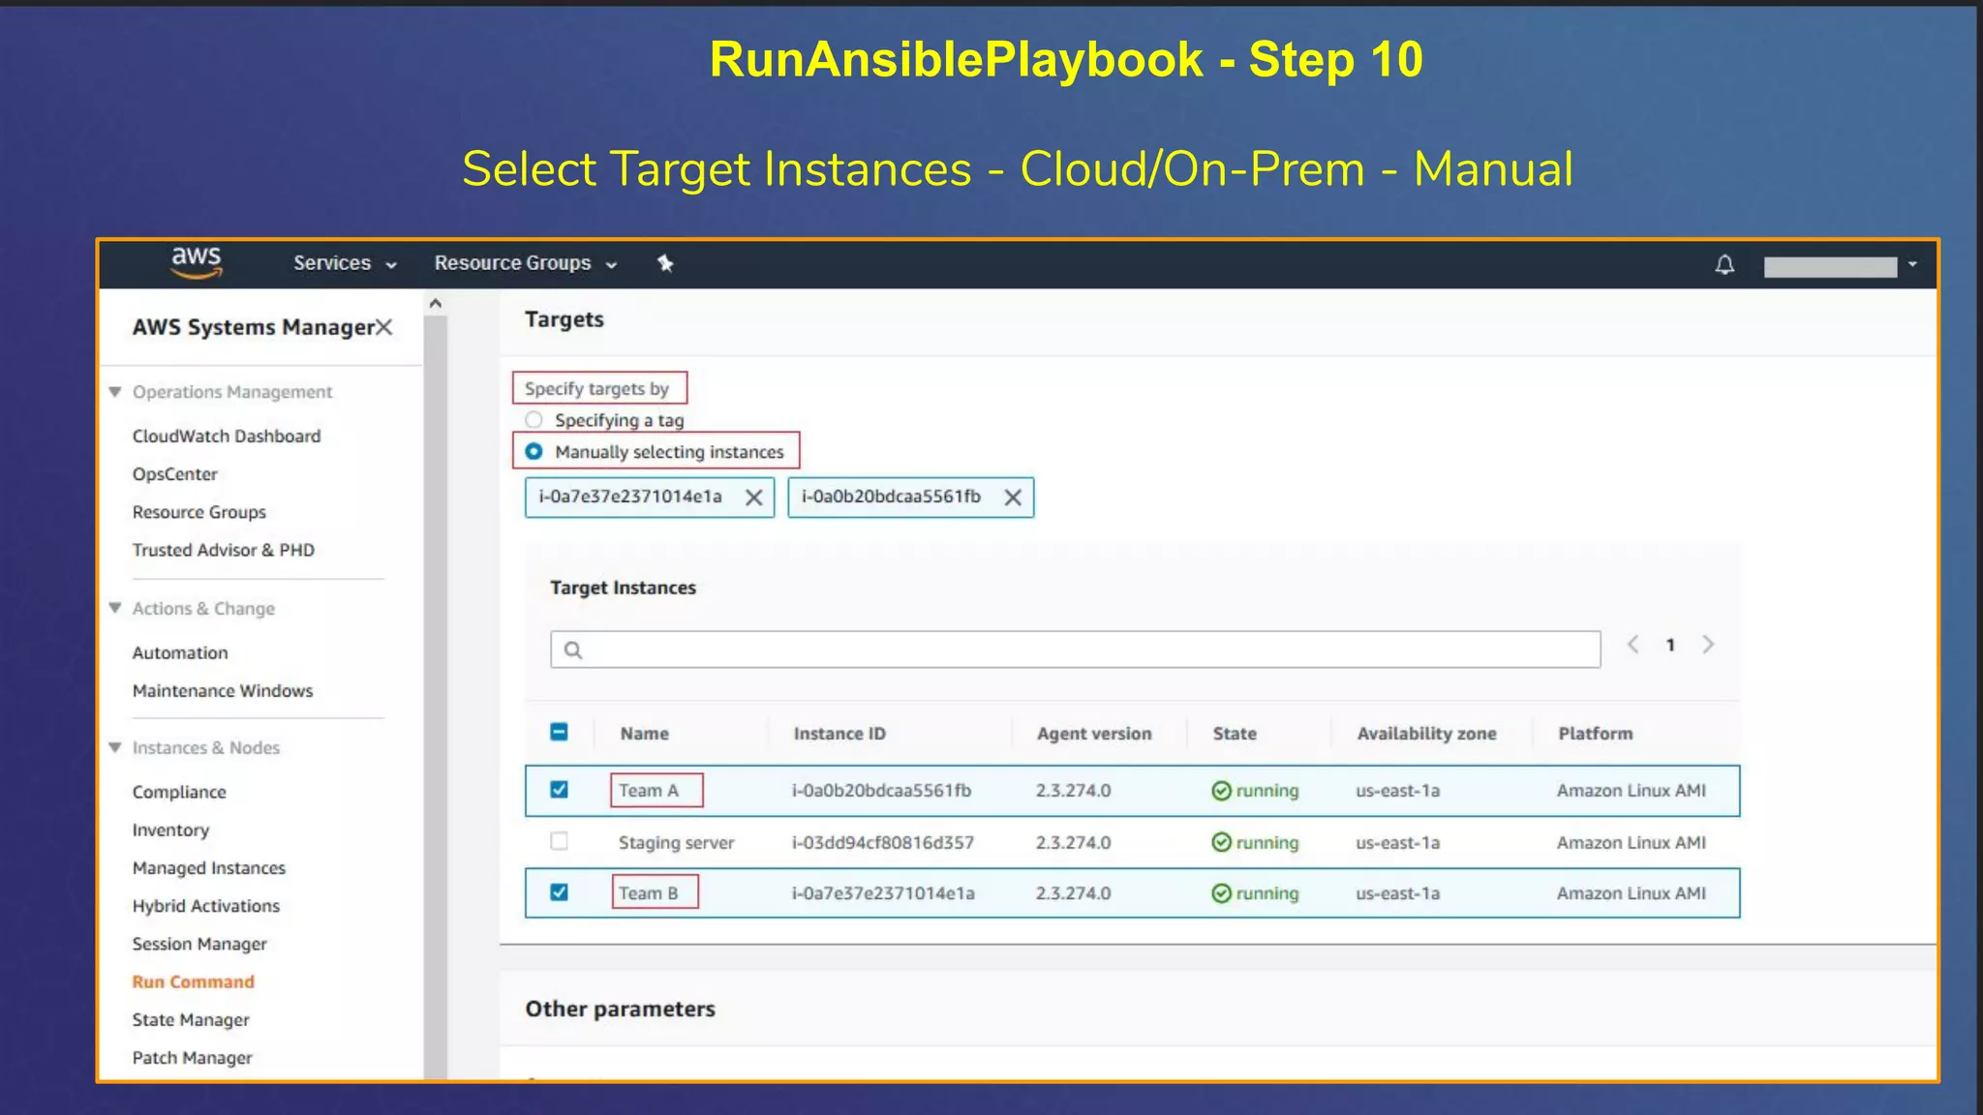Click the AWS logo in the header

pos(197,262)
